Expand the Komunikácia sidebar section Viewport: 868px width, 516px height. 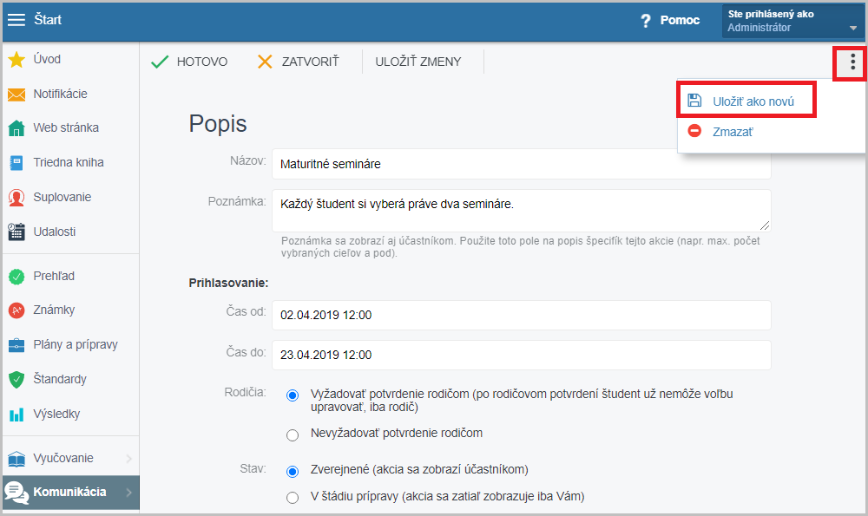pos(71,493)
